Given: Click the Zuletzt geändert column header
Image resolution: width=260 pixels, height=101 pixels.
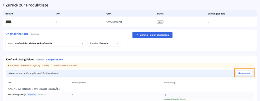Looking at the screenshot, I should click(216, 14).
